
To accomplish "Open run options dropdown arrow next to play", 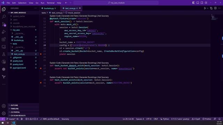I will click(208, 8).
